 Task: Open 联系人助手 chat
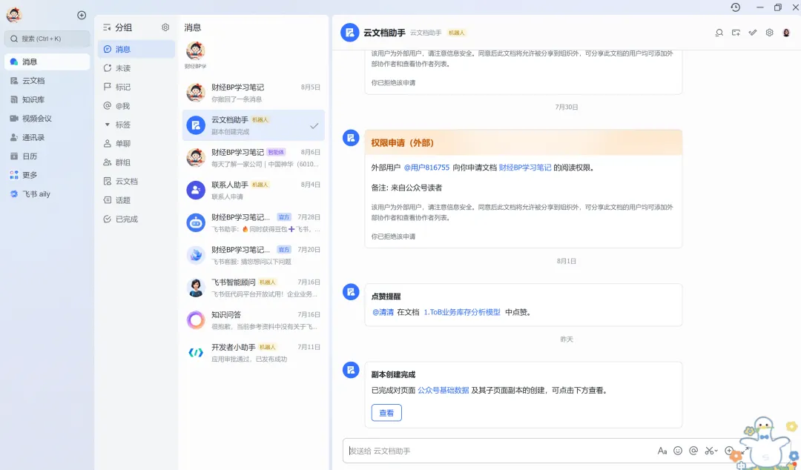click(254, 190)
